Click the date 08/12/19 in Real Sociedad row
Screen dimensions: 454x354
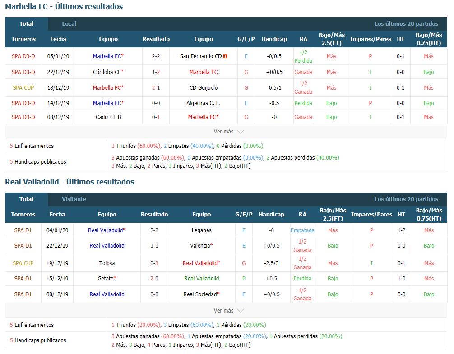pos(57,294)
